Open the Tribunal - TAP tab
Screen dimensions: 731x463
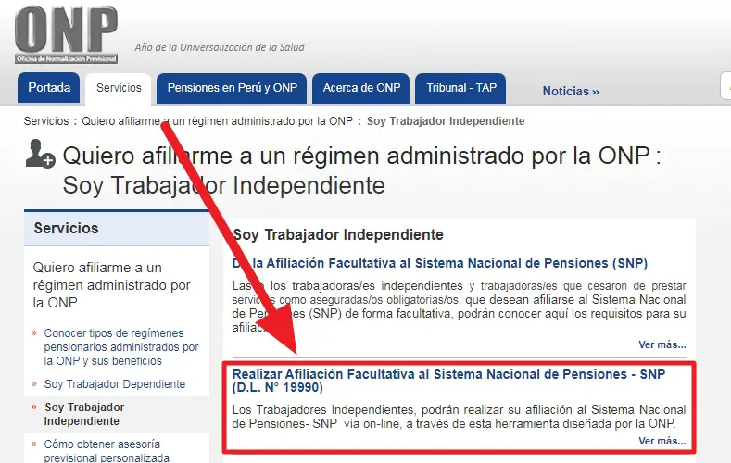[x=460, y=88]
